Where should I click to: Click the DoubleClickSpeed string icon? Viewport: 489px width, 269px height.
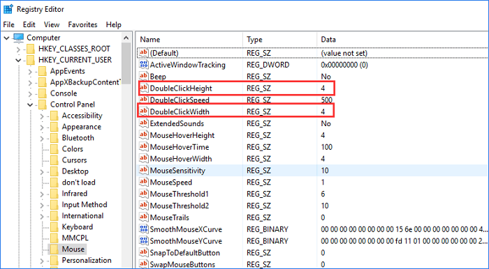(x=143, y=100)
